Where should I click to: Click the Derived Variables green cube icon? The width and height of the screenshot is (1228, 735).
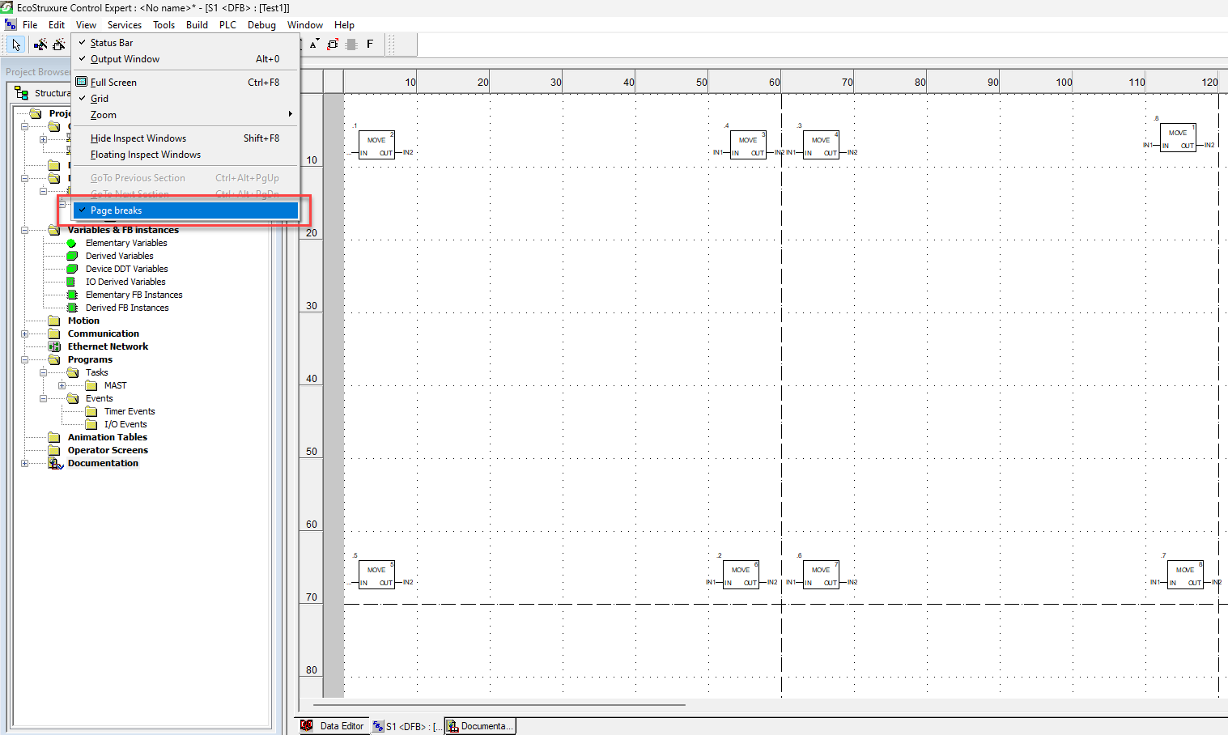(x=71, y=256)
